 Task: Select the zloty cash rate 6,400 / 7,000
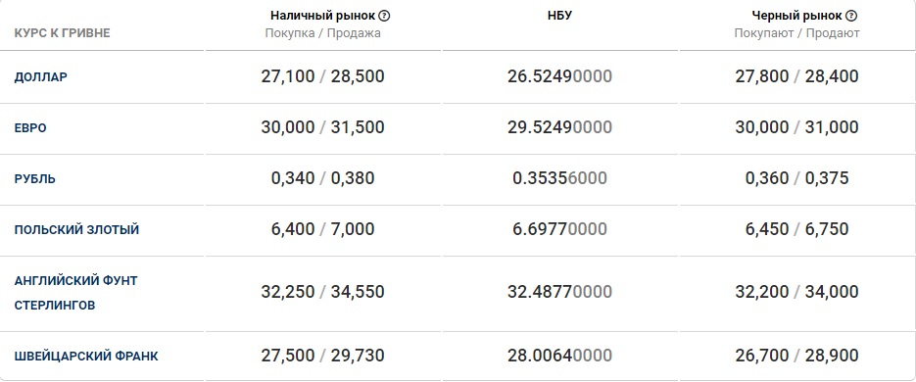[x=322, y=229]
